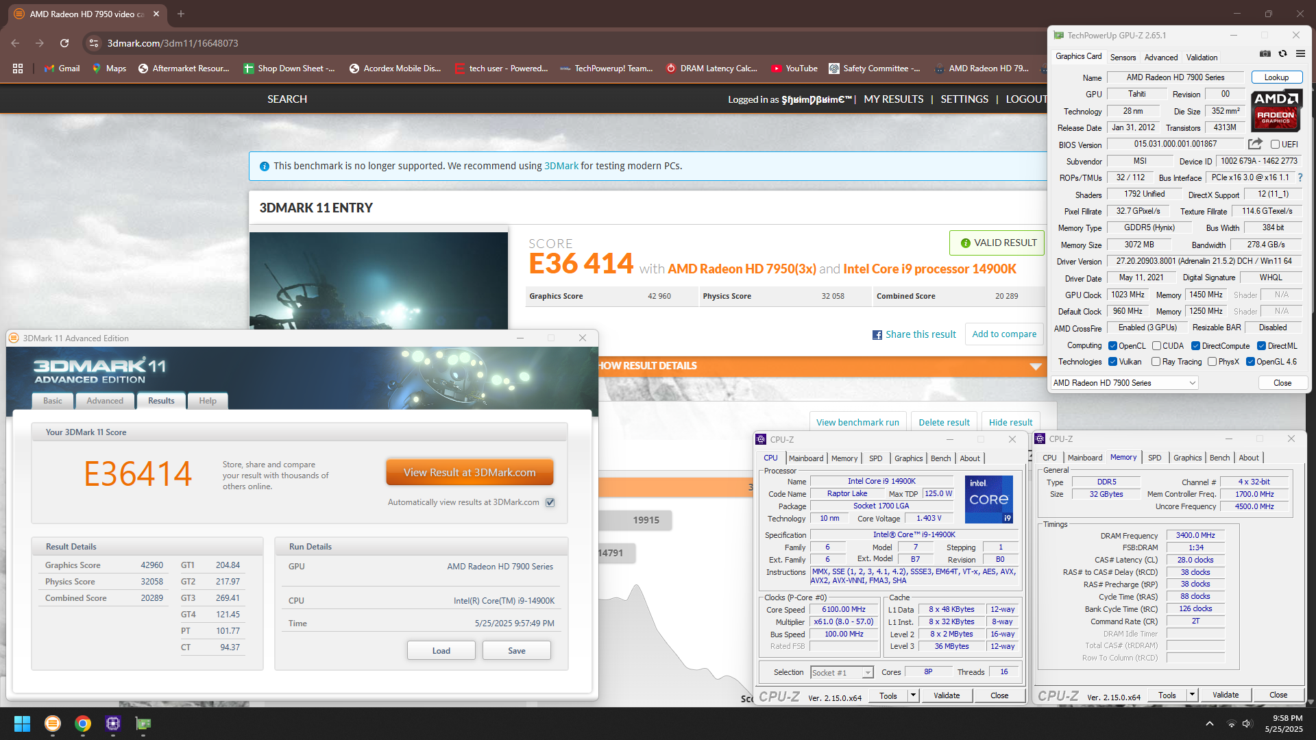Open the Mainboard tab in left CPU-Z window
Screen dimensions: 1316x740
(806, 458)
